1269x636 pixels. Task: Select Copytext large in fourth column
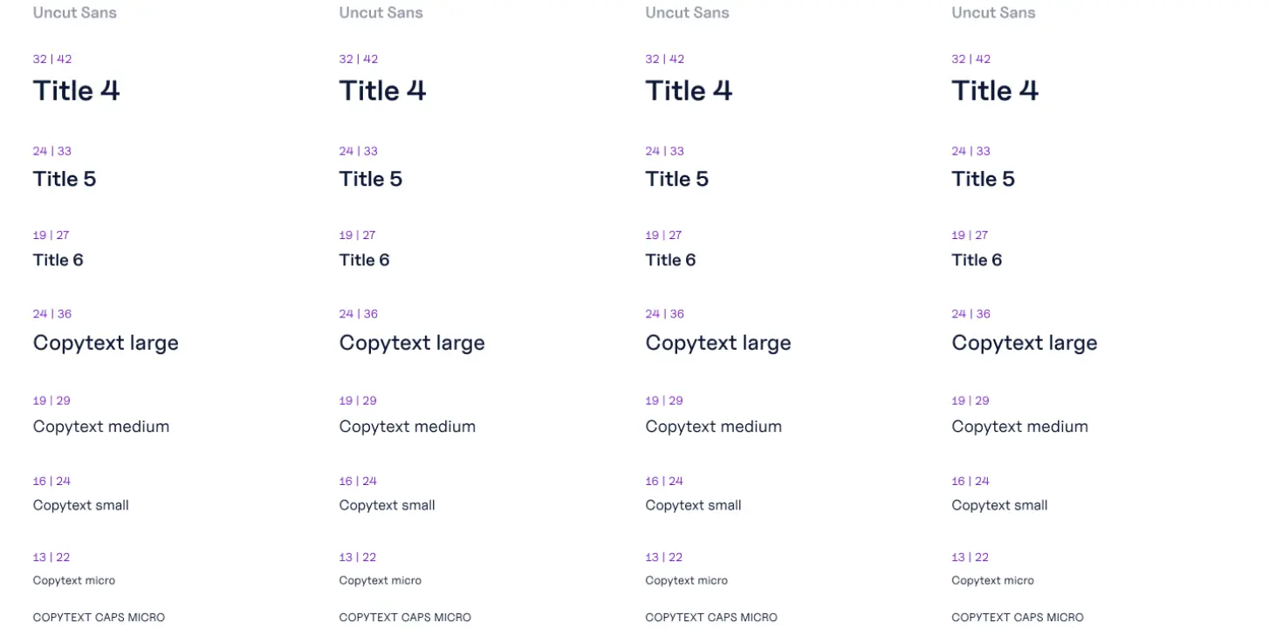click(1025, 343)
